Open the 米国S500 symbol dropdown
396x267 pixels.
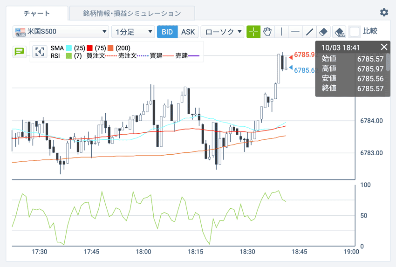point(61,32)
